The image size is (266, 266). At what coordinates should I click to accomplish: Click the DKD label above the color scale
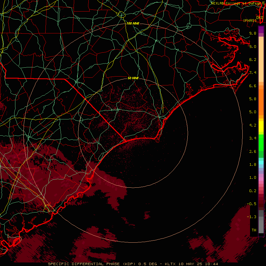click(x=260, y=17)
